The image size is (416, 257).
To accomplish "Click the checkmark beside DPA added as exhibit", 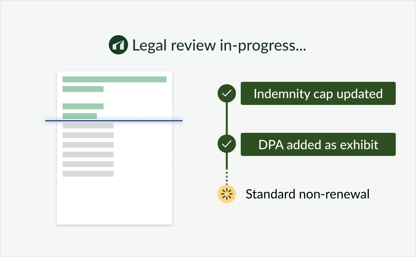I will click(x=227, y=144).
